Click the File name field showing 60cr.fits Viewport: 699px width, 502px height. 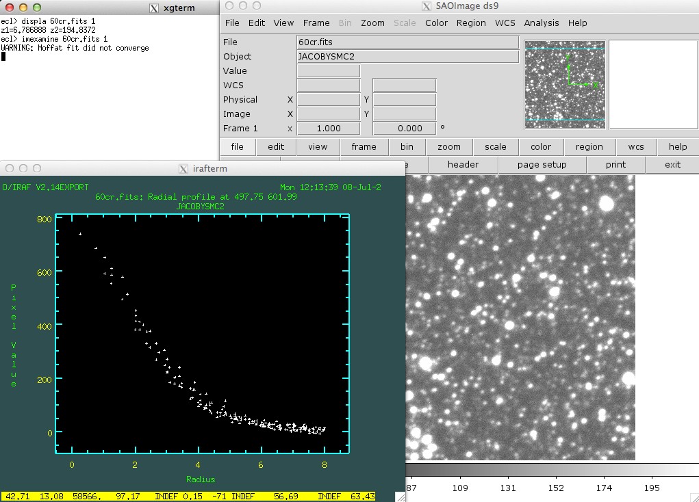407,42
